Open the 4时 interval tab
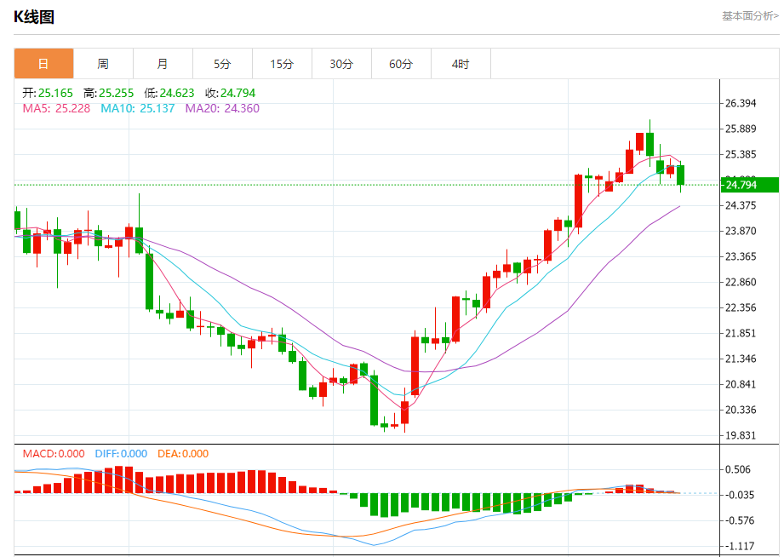 pyautogui.click(x=461, y=64)
